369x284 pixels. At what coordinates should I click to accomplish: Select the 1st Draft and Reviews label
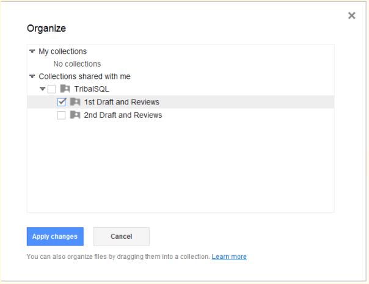point(121,102)
